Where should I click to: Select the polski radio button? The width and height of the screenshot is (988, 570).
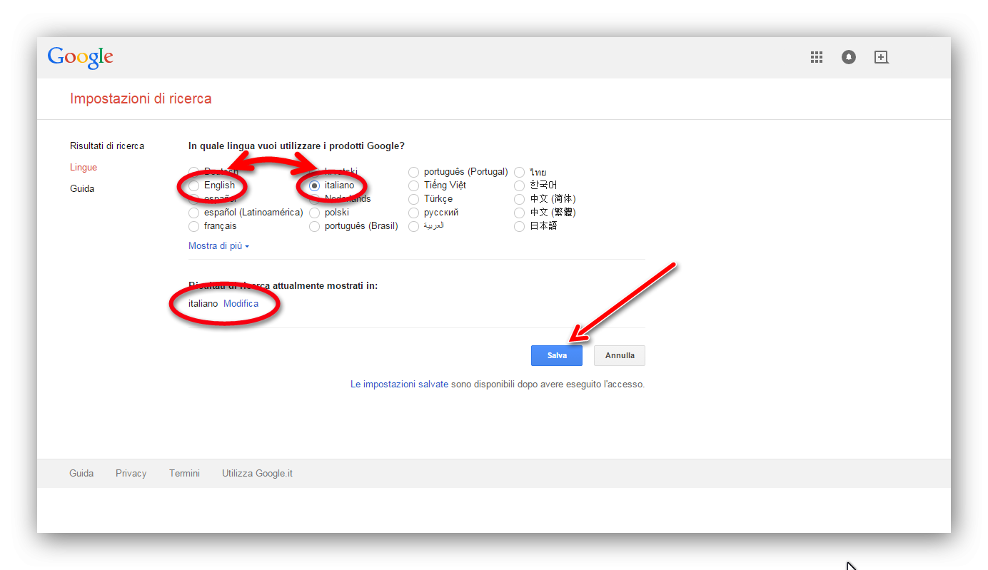pos(315,213)
